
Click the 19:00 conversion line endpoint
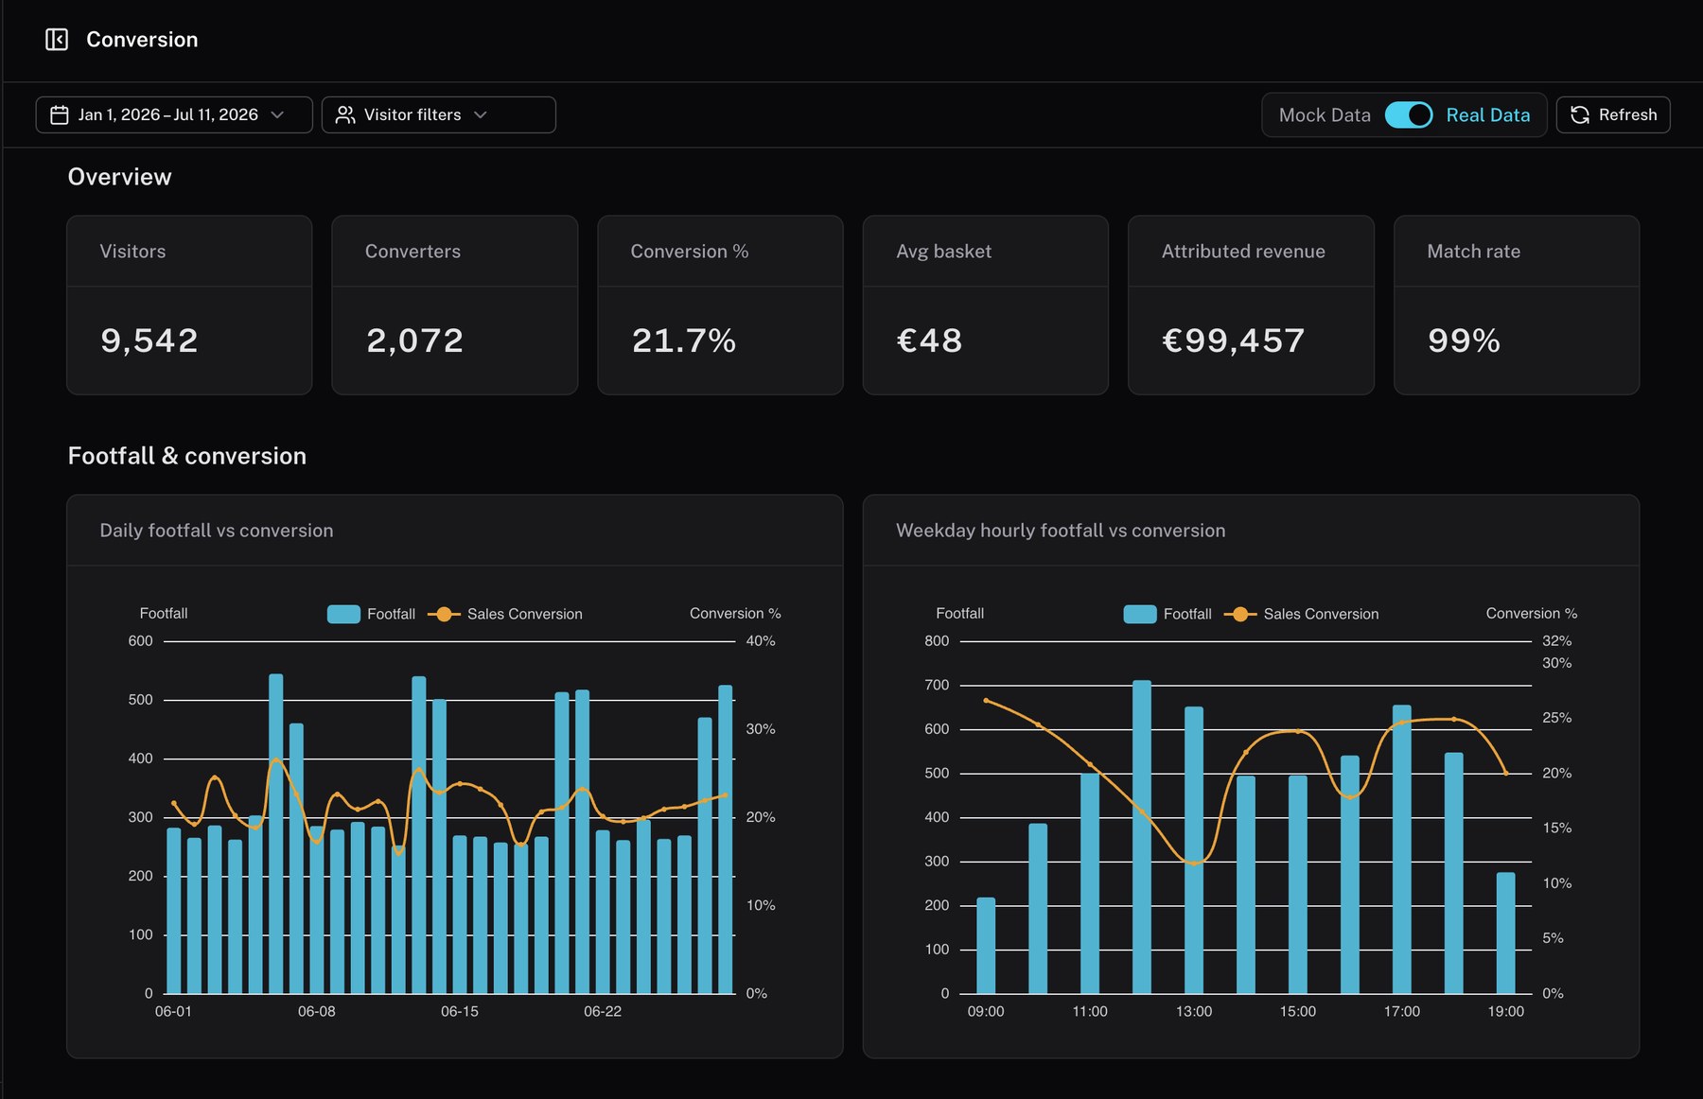[x=1506, y=774]
